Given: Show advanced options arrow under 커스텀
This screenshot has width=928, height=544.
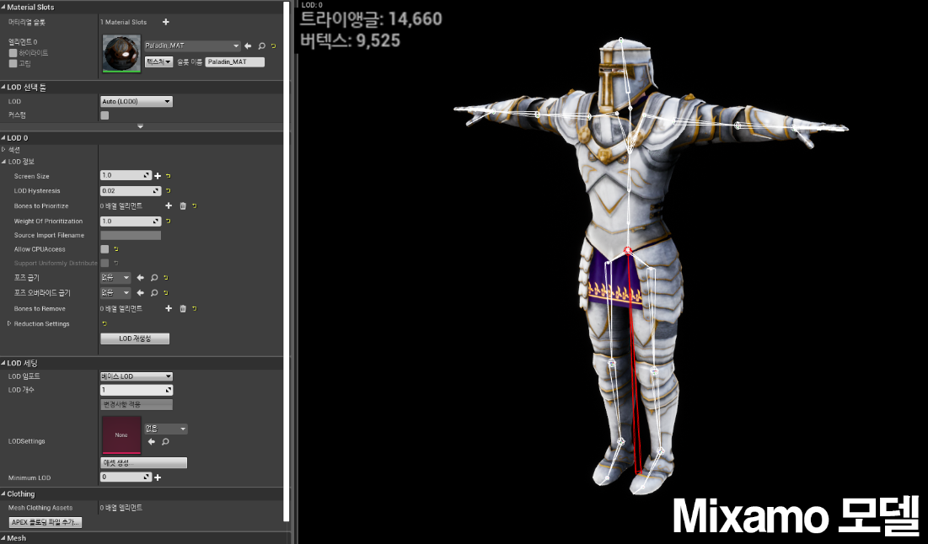Looking at the screenshot, I should [x=140, y=126].
